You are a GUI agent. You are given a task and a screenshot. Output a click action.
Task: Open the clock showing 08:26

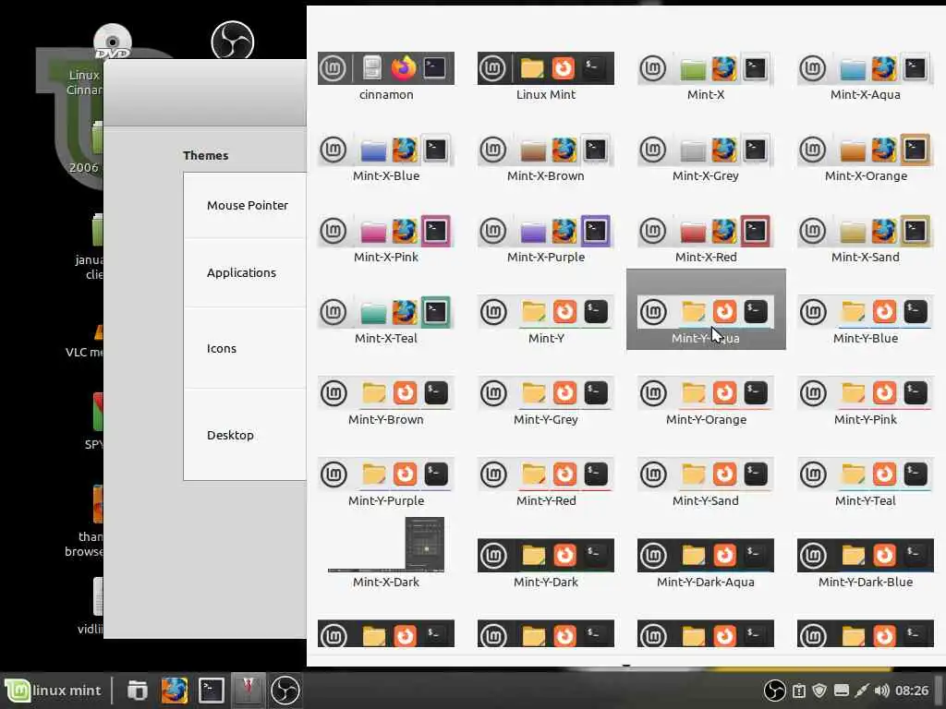tap(912, 691)
